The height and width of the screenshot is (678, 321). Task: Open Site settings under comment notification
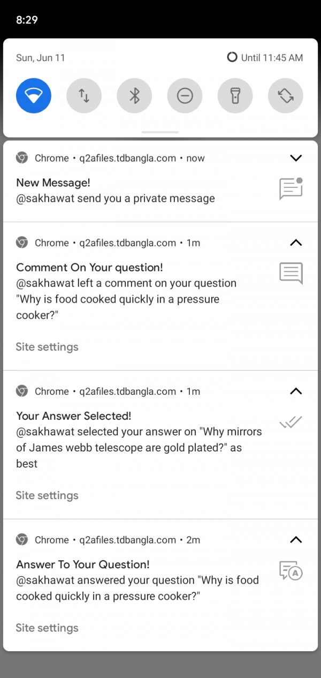point(47,347)
